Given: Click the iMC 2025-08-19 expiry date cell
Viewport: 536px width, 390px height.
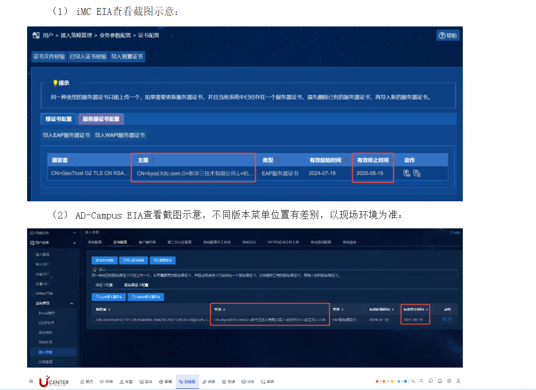Looking at the screenshot, I should click(369, 173).
